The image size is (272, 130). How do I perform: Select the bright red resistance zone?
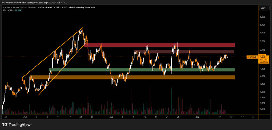pos(159,45)
